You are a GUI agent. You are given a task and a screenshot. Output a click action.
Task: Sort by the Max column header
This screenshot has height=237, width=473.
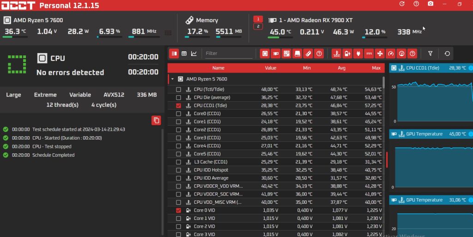click(376, 68)
